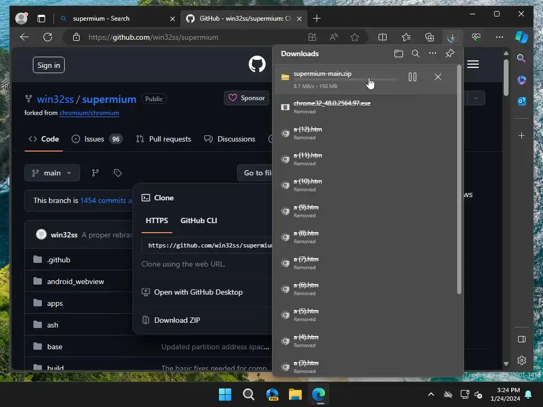543x407 pixels.
Task: Click chrome32_48.0.2564.97.exe download entry
Action: (366, 107)
